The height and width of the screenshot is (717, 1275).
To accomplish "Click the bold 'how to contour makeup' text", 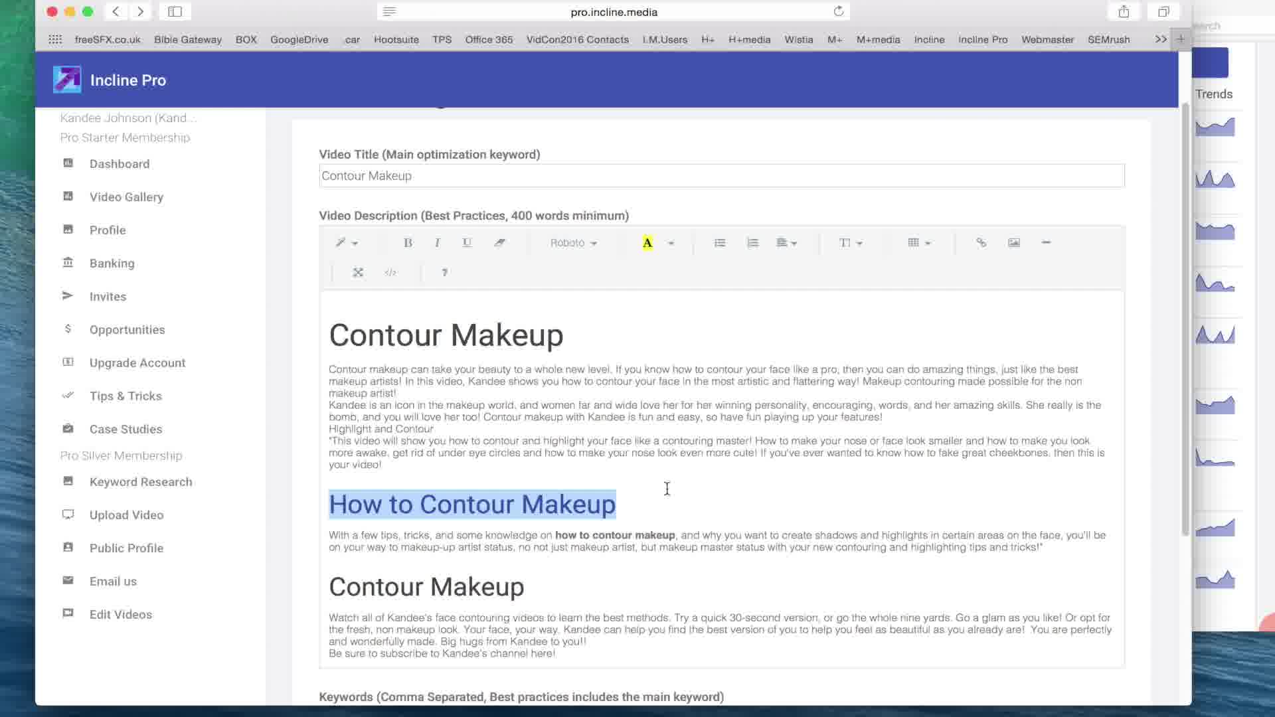I will pyautogui.click(x=615, y=535).
